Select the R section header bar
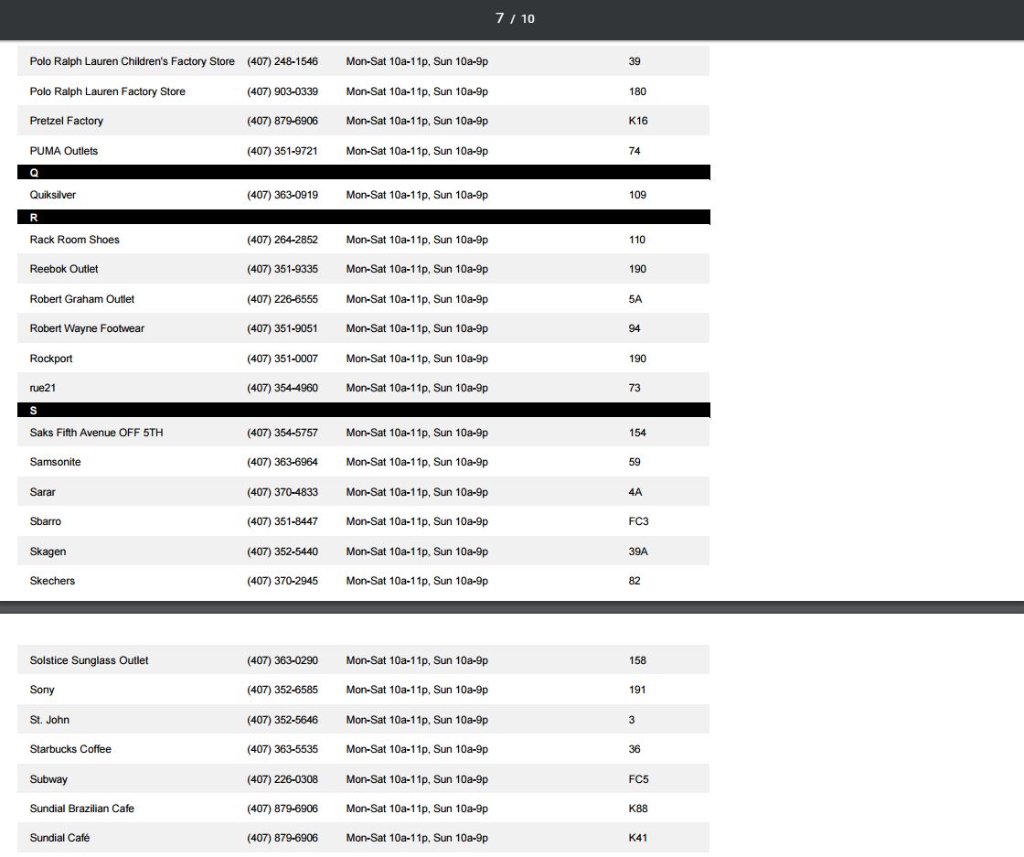This screenshot has height=857, width=1024. [364, 218]
